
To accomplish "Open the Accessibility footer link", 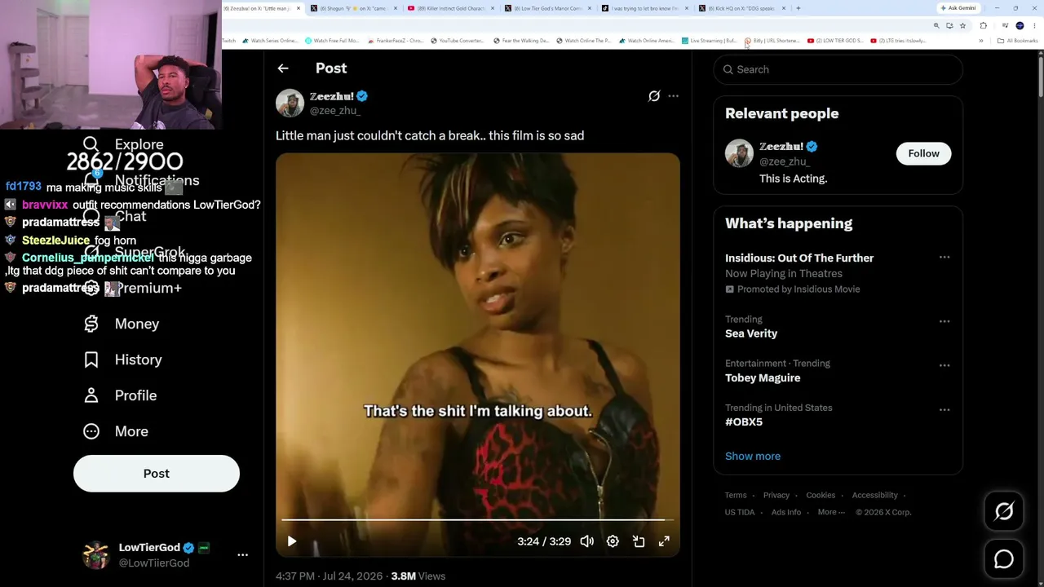I will click(x=875, y=495).
